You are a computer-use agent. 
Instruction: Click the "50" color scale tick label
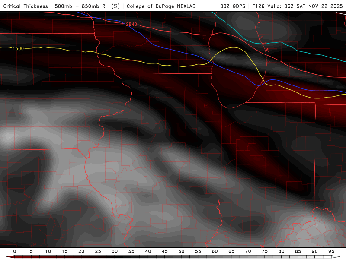[x=181, y=251]
